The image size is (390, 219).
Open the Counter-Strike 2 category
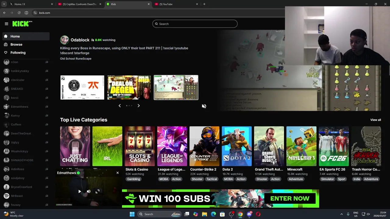(204, 146)
